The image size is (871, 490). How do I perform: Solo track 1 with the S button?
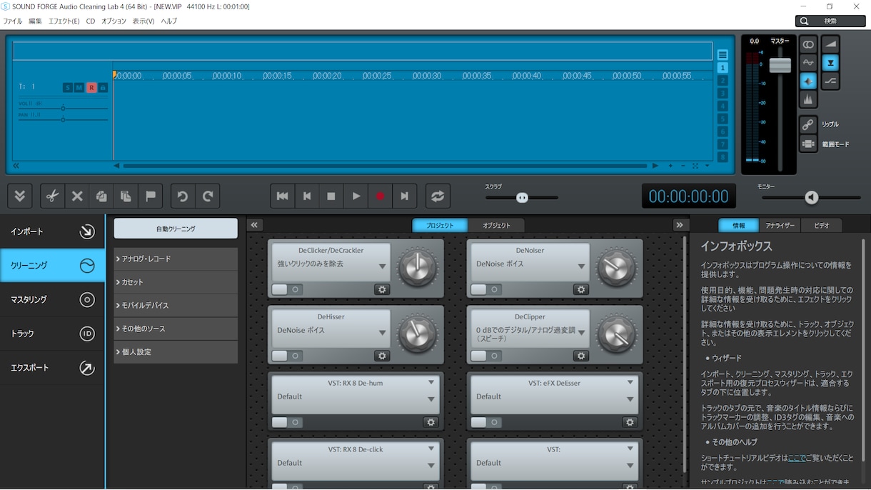click(x=67, y=87)
